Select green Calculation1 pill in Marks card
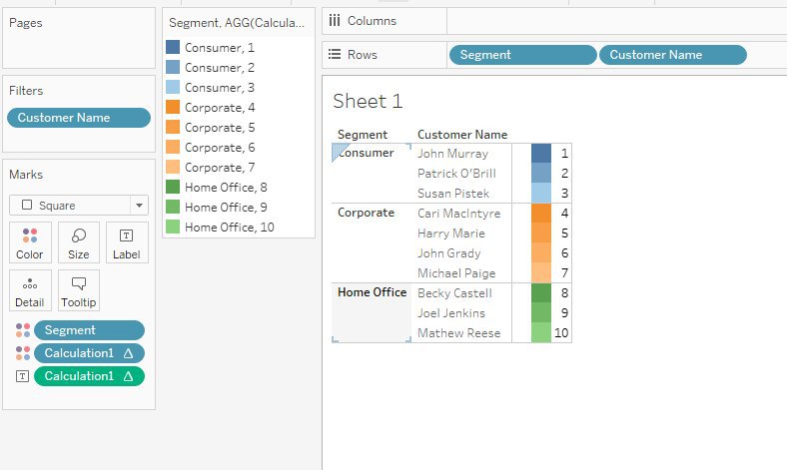The width and height of the screenshot is (787, 470). point(89,376)
